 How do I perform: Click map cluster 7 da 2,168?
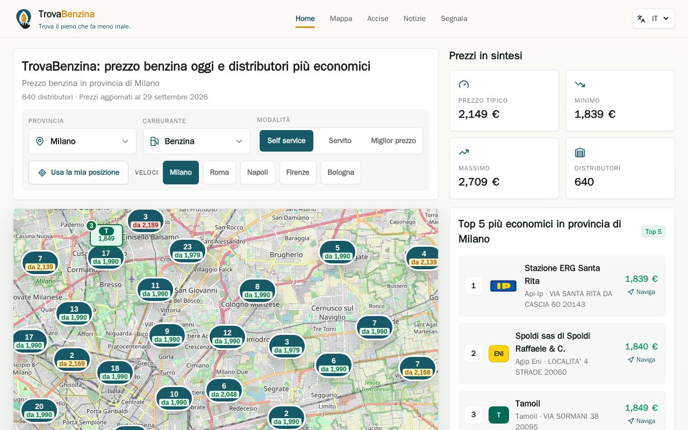pos(418,368)
